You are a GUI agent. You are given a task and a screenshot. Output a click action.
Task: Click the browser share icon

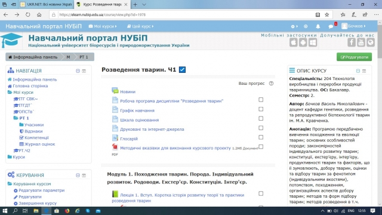(365, 14)
